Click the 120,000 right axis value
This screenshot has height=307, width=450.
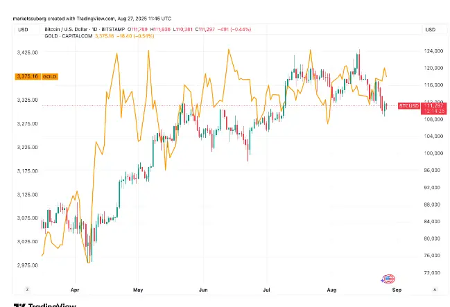pos(433,68)
